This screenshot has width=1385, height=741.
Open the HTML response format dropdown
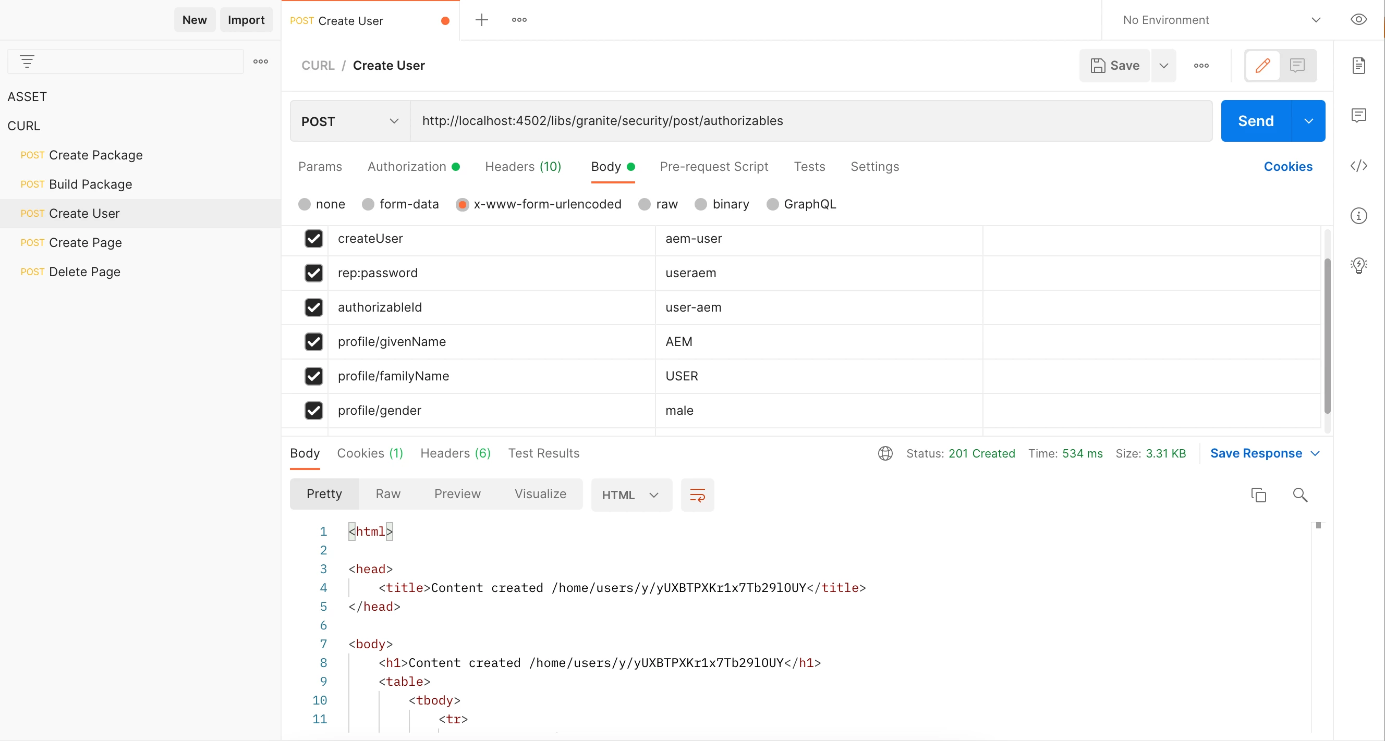pyautogui.click(x=630, y=495)
